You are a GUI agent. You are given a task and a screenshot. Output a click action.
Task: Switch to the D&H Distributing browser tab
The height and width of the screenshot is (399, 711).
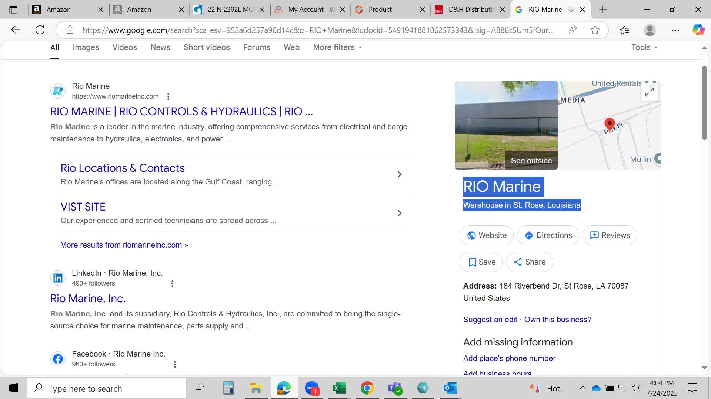[470, 10]
